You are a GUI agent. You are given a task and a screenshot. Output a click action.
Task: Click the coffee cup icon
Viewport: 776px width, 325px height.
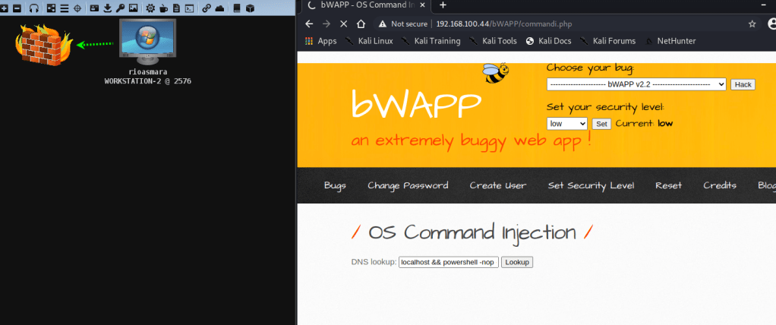coord(163,8)
